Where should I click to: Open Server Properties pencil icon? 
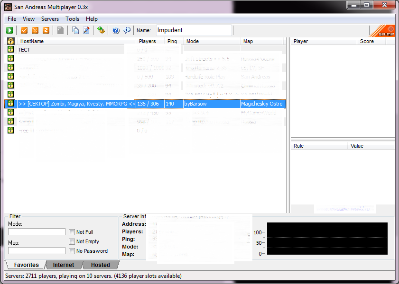click(86, 30)
